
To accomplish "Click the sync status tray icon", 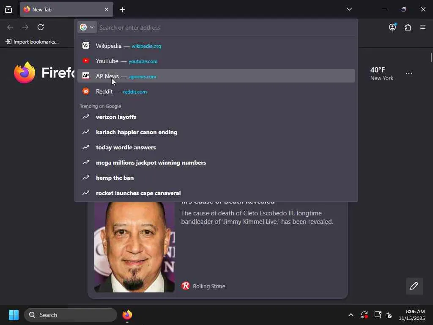I will (364, 315).
